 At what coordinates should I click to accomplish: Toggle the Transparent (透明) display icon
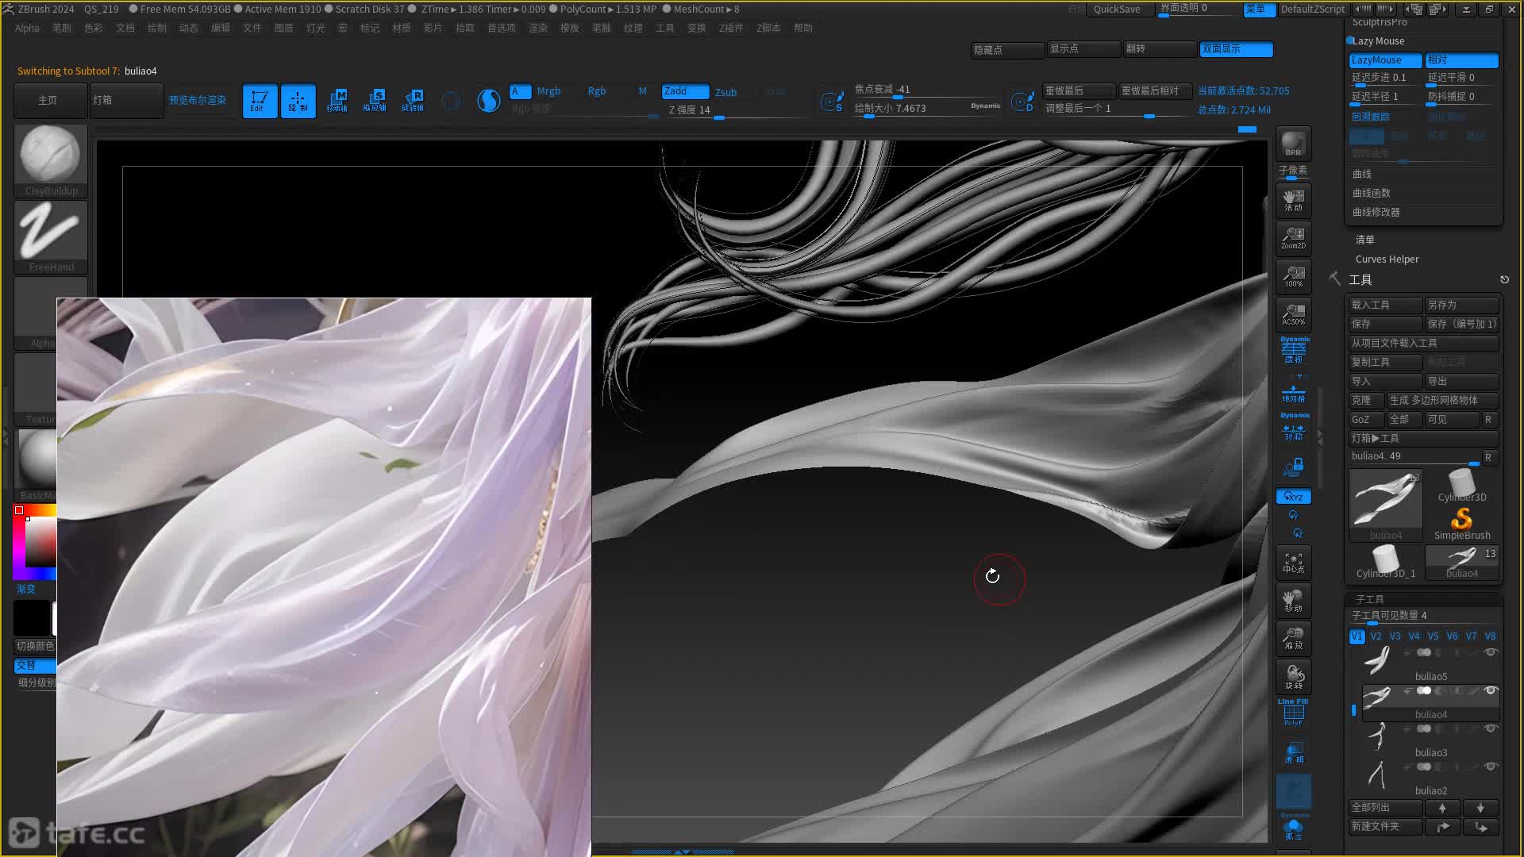1293,752
